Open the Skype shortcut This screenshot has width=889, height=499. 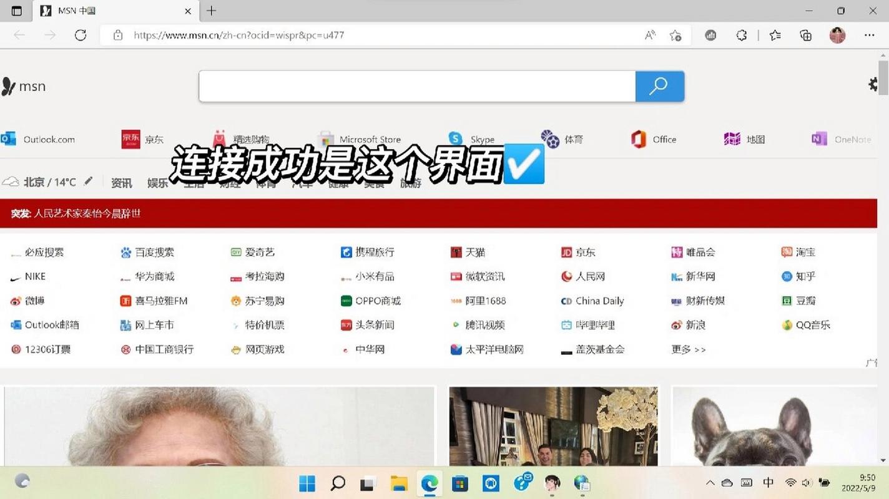click(471, 139)
